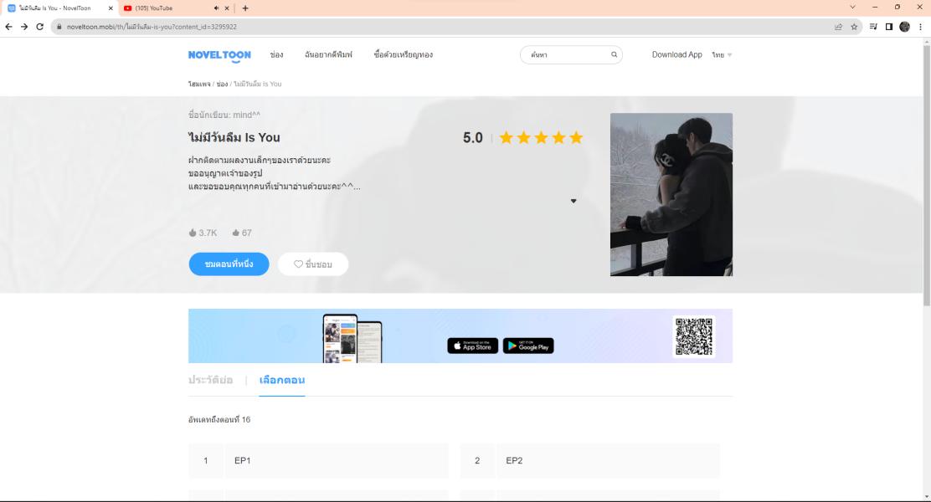Open the Chrome three-dot menu
Image resolution: width=931 pixels, height=502 pixels.
pos(920,27)
